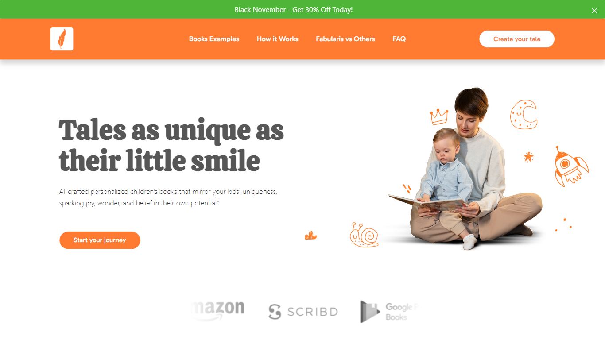
Task: Click the orange crown doodle
Action: 439,116
